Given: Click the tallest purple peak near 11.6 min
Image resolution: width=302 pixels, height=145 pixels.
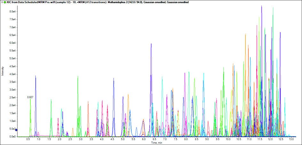Looking at the screenshot, I should 261,6.
